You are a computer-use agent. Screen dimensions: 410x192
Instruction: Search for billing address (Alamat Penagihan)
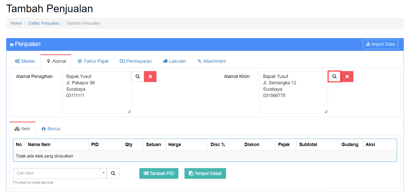click(138, 76)
